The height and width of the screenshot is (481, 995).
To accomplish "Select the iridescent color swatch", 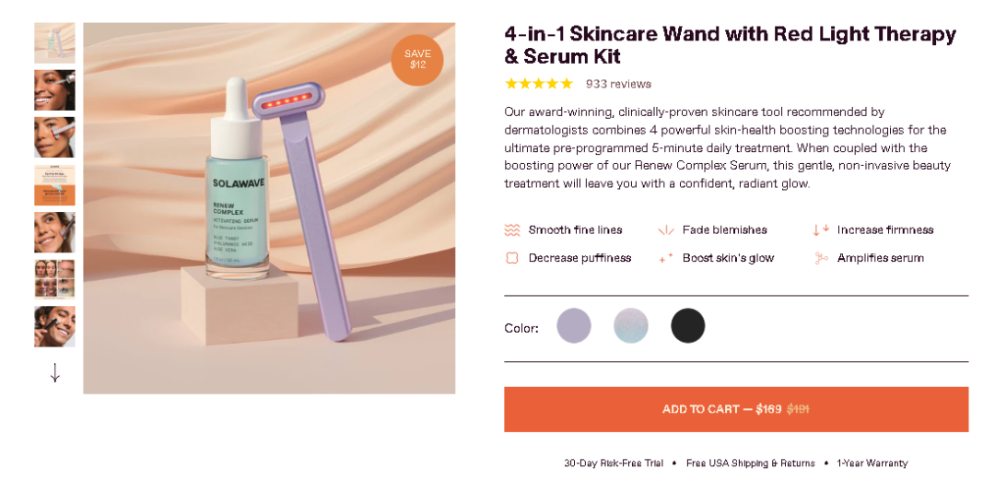I will (x=631, y=325).
